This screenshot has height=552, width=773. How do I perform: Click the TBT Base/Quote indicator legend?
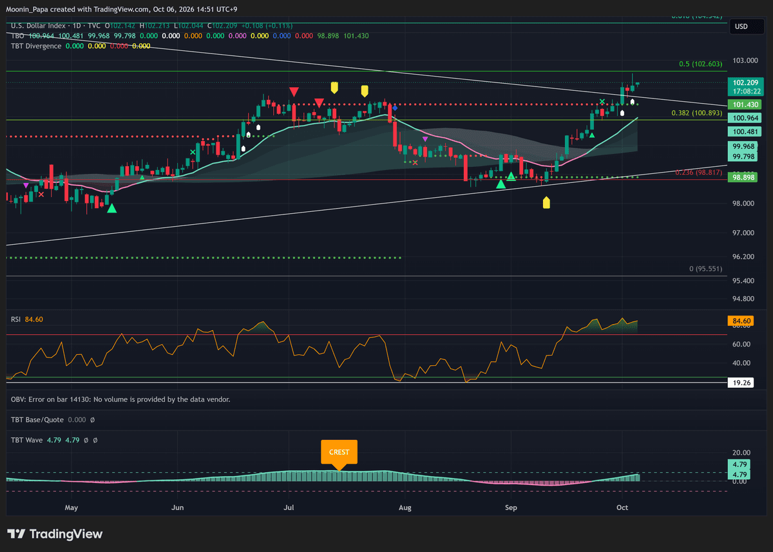point(37,420)
